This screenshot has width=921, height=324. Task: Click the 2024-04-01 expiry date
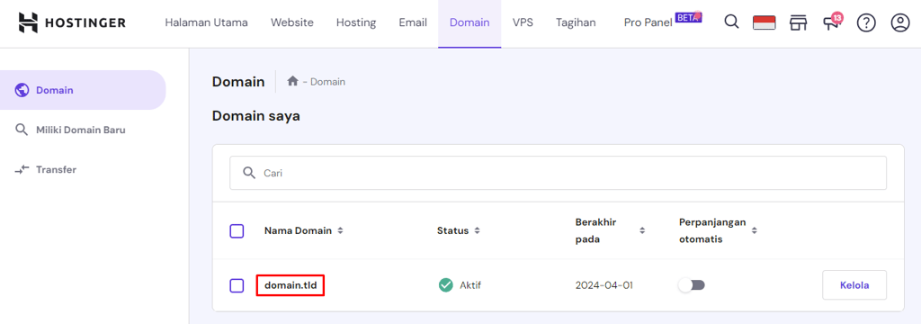(x=604, y=286)
